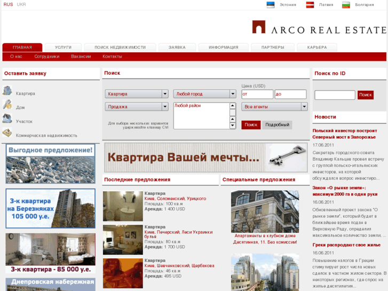Click the Latvia flag icon

[310, 5]
